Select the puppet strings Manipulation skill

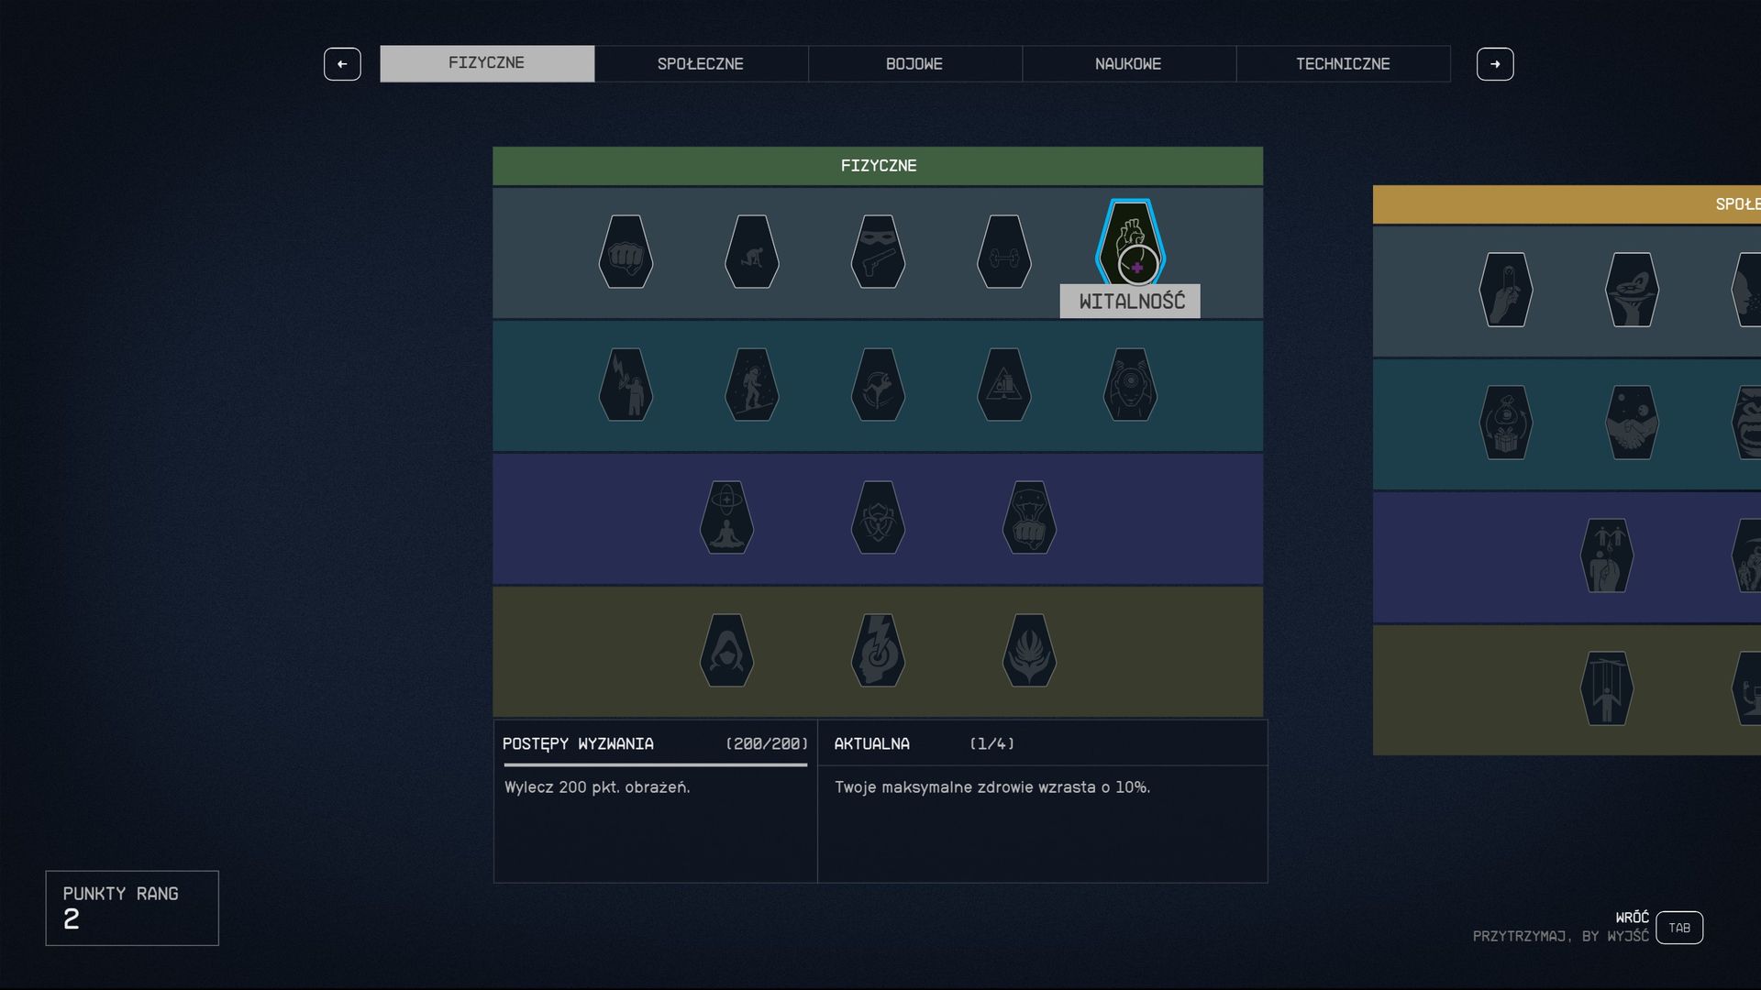click(1606, 688)
